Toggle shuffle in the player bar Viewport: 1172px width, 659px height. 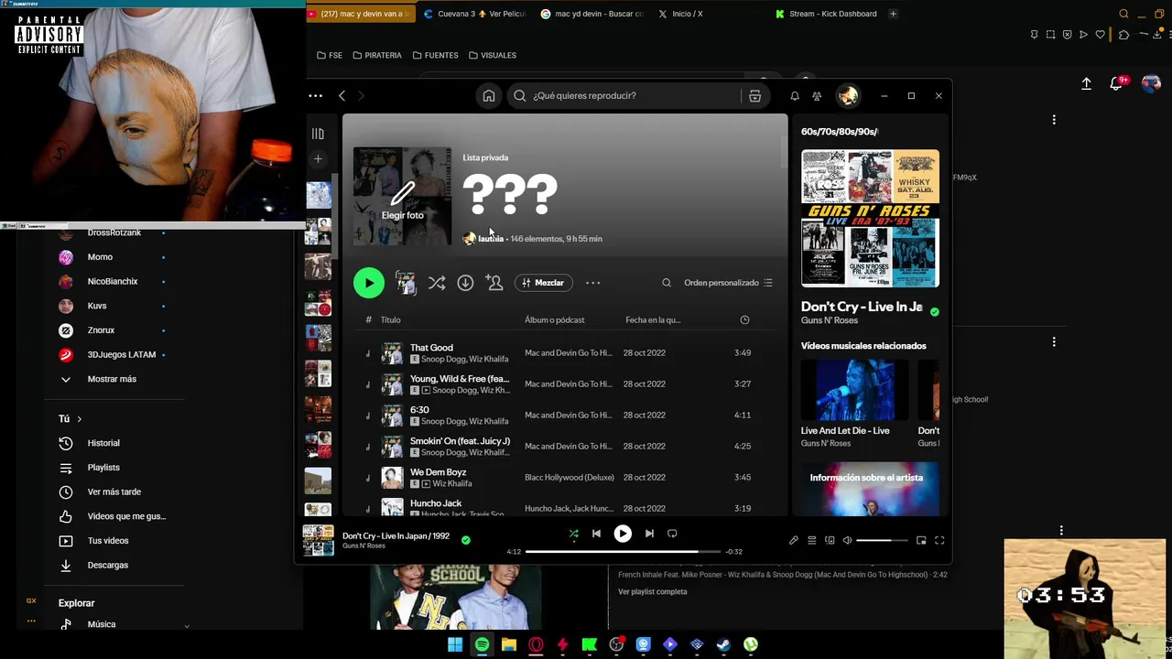[x=573, y=534]
